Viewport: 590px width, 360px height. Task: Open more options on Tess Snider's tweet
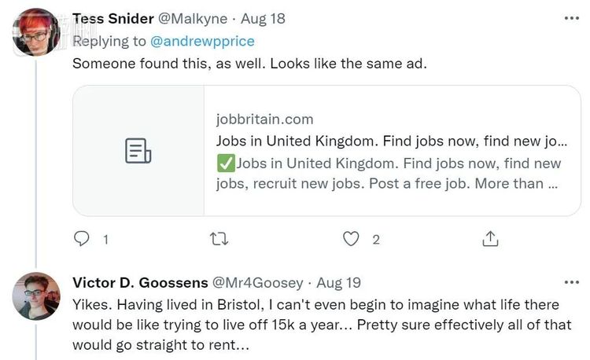pos(570,17)
